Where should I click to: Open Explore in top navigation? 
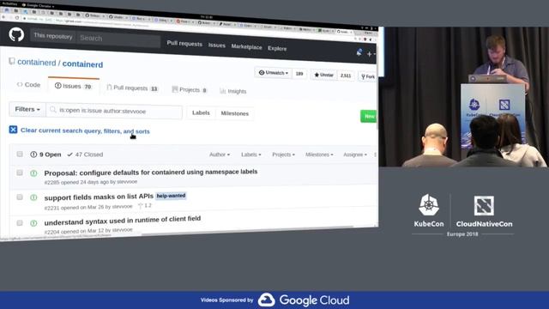(x=277, y=48)
